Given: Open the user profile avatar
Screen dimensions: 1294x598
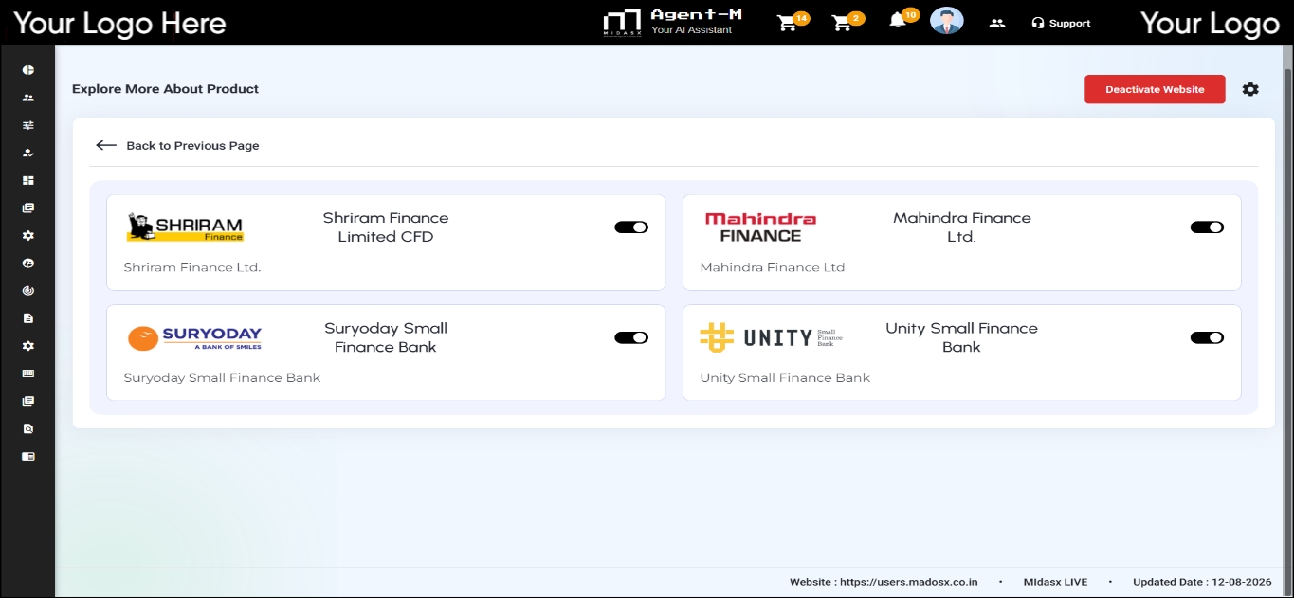Looking at the screenshot, I should pyautogui.click(x=946, y=21).
